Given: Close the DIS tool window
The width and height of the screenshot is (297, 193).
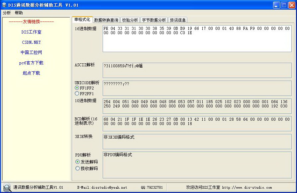Looking at the screenshot, I should point(292,5).
